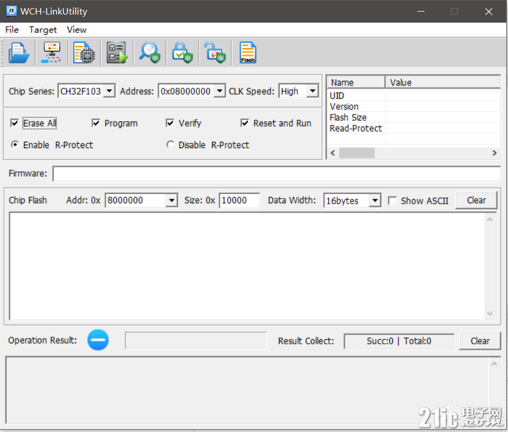Minimize the WCH-LinkUtility window
The image size is (508, 432).
click(421, 12)
